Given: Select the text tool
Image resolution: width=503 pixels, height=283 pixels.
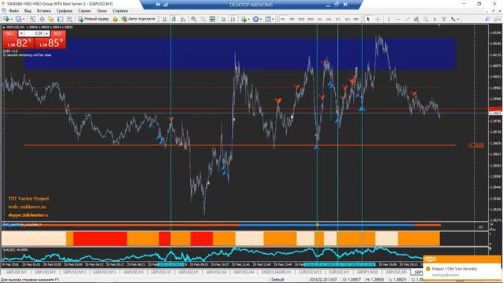Looking at the screenshot, I should [435, 19].
